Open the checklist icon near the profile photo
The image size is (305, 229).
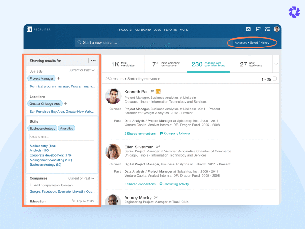click(267, 29)
